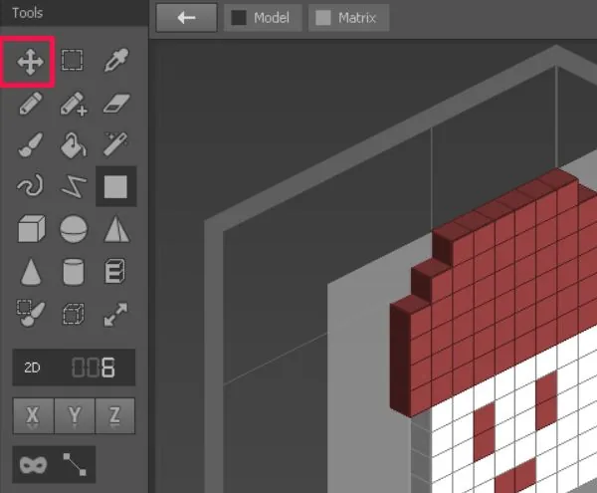Select the Paint brush tool

31,144
